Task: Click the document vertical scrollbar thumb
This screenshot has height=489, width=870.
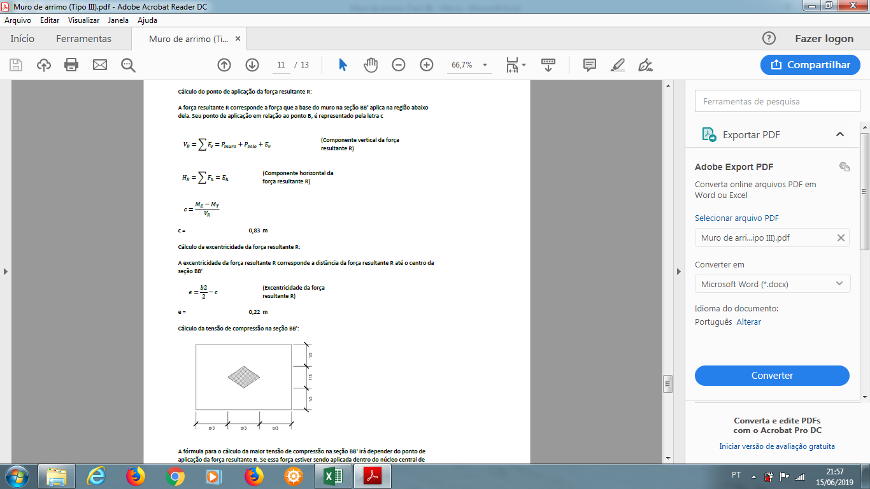Action: point(667,383)
